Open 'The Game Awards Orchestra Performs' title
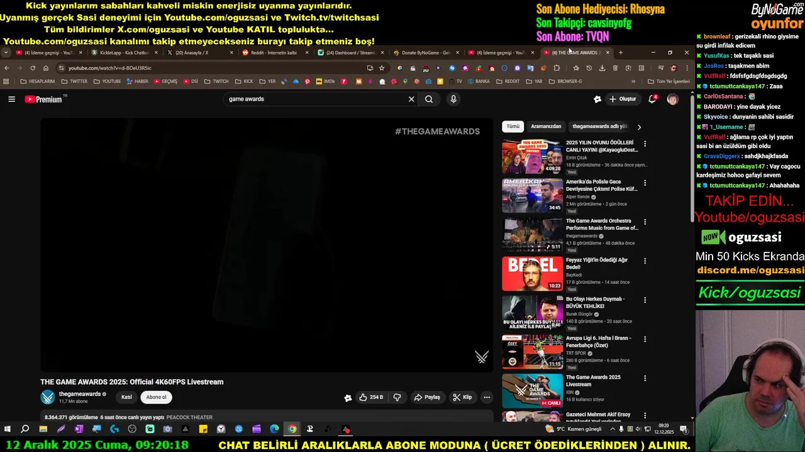The image size is (805, 452). coord(602,224)
